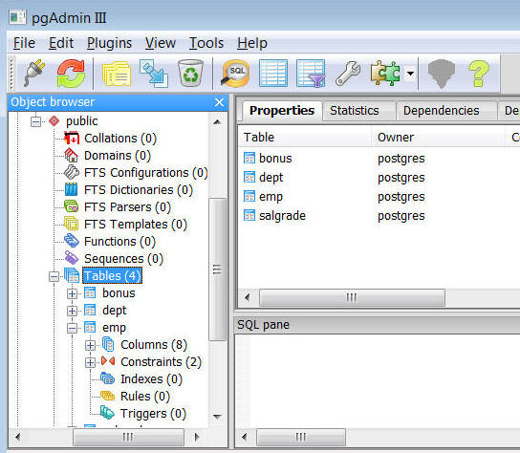The height and width of the screenshot is (453, 520).
Task: Select FTS Templates (0) node
Action: (136, 225)
